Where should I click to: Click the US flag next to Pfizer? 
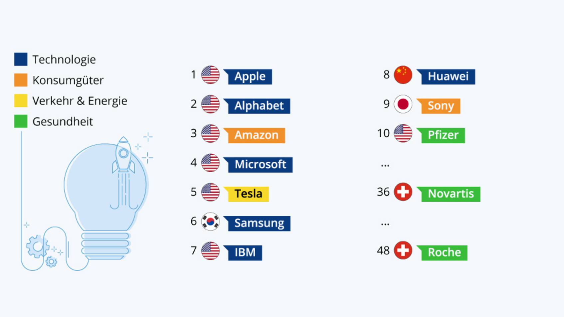coord(403,133)
